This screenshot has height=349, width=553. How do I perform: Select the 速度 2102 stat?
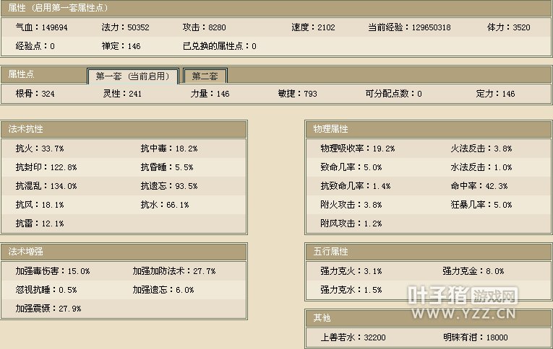(313, 27)
